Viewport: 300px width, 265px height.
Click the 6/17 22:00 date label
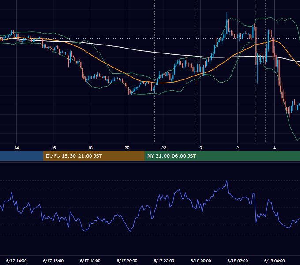tap(164, 261)
